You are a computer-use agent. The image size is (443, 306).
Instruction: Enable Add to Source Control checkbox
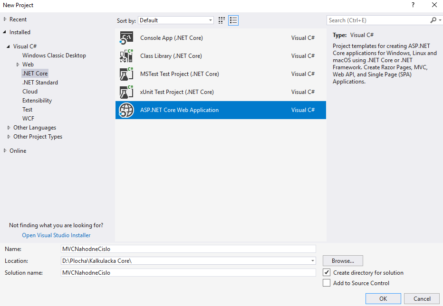click(327, 283)
